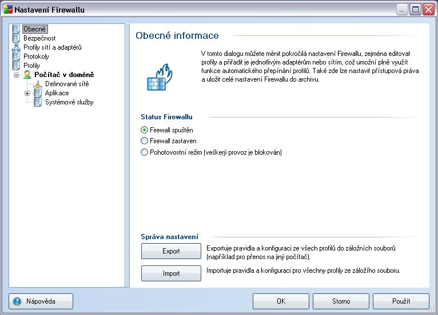Screen dimensions: 438x315
Task: Confirm with the OK button
Action: (281, 301)
